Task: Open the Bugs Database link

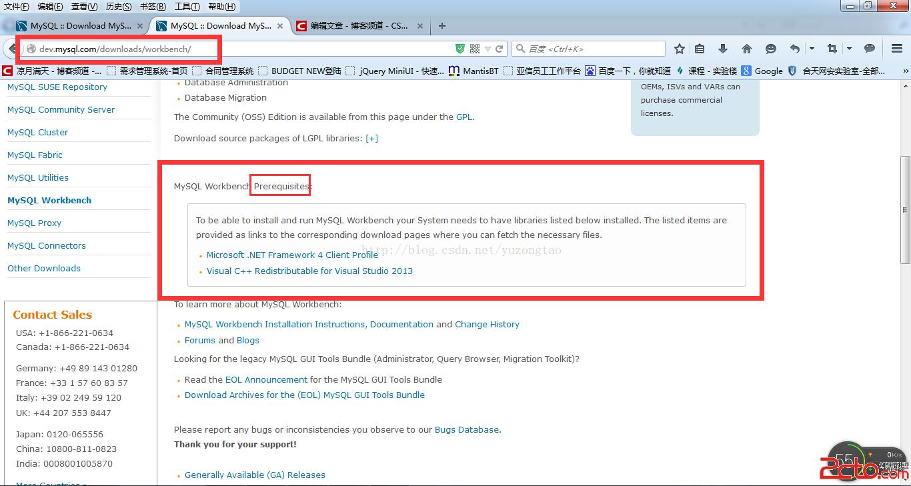Action: tap(467, 429)
